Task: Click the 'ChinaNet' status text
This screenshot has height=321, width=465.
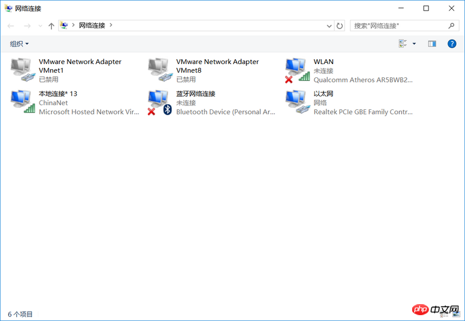Action: point(53,103)
